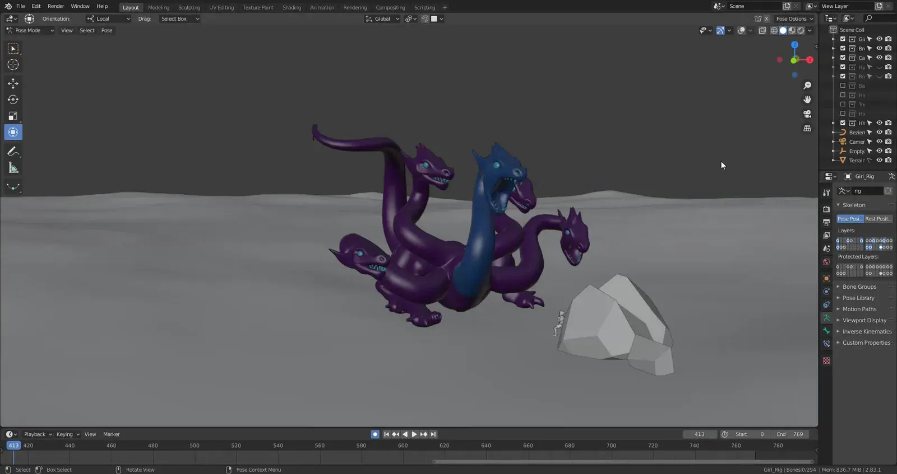Screen dimensions: 897x474
Task: Switch viewport shading to wireframe
Action: (x=774, y=31)
